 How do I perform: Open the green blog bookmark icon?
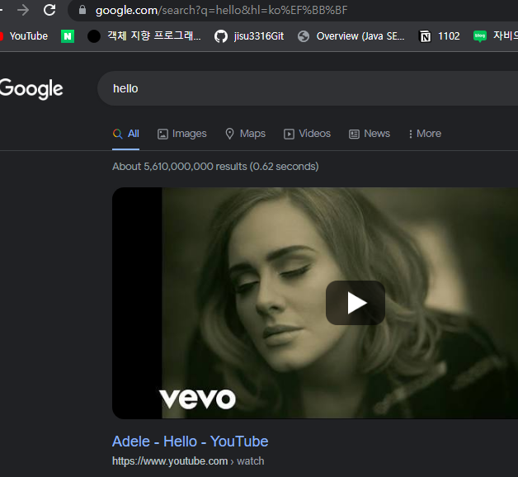480,36
